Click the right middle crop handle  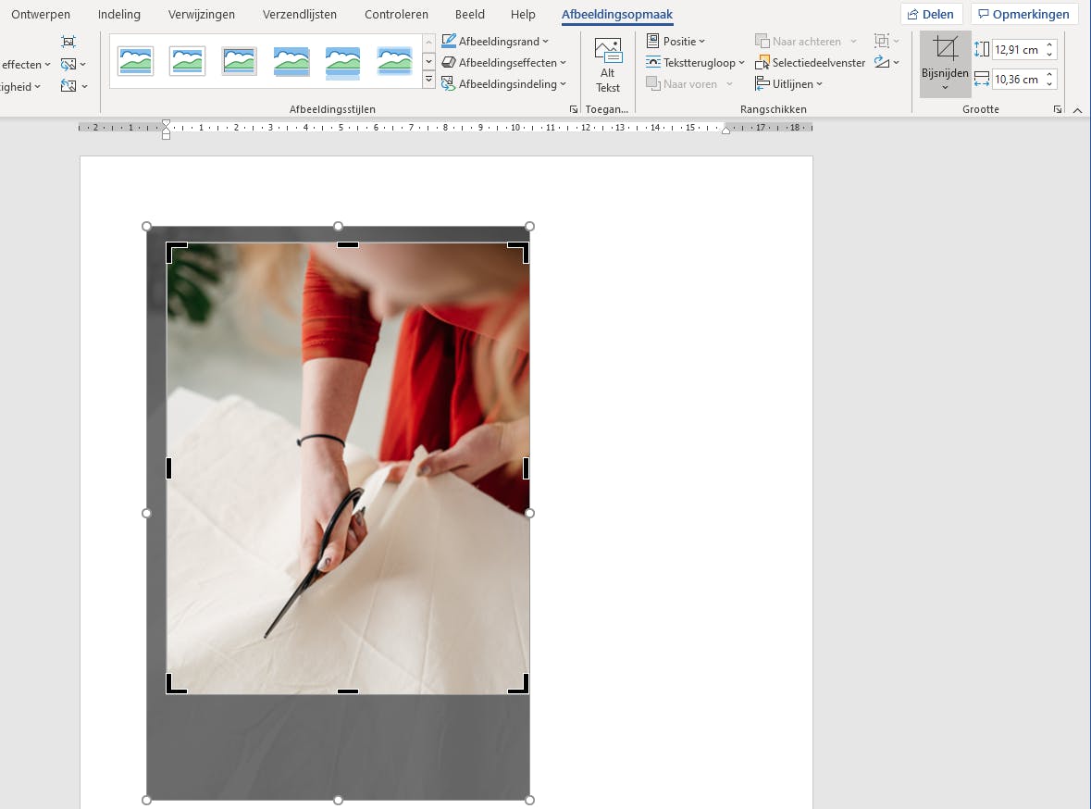pyautogui.click(x=526, y=468)
